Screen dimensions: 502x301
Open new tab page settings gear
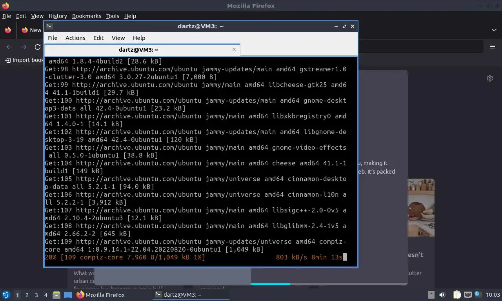click(490, 78)
